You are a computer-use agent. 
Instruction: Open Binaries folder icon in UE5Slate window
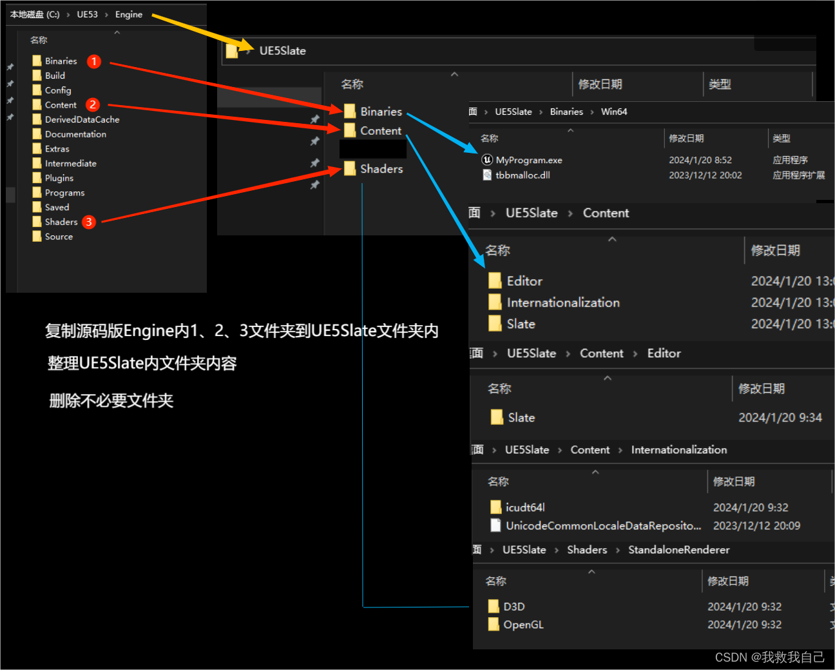pyautogui.click(x=350, y=111)
